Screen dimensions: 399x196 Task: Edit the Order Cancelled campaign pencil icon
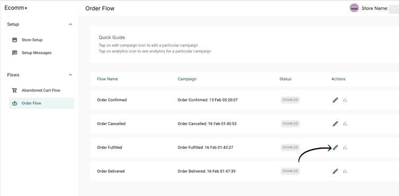pyautogui.click(x=335, y=124)
